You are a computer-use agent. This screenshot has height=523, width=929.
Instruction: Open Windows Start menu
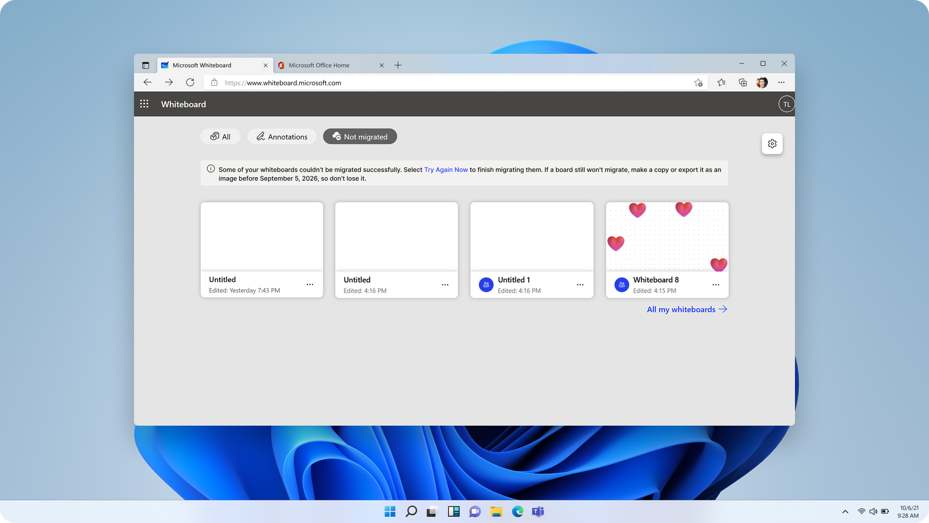click(390, 511)
